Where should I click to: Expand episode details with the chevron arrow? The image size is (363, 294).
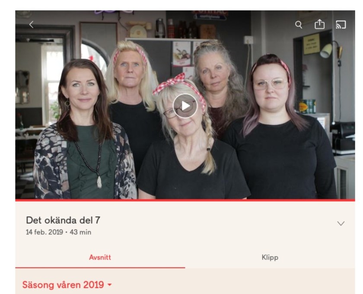(x=341, y=224)
